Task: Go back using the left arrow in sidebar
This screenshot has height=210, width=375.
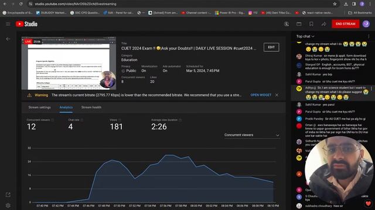Action: [x=8, y=39]
